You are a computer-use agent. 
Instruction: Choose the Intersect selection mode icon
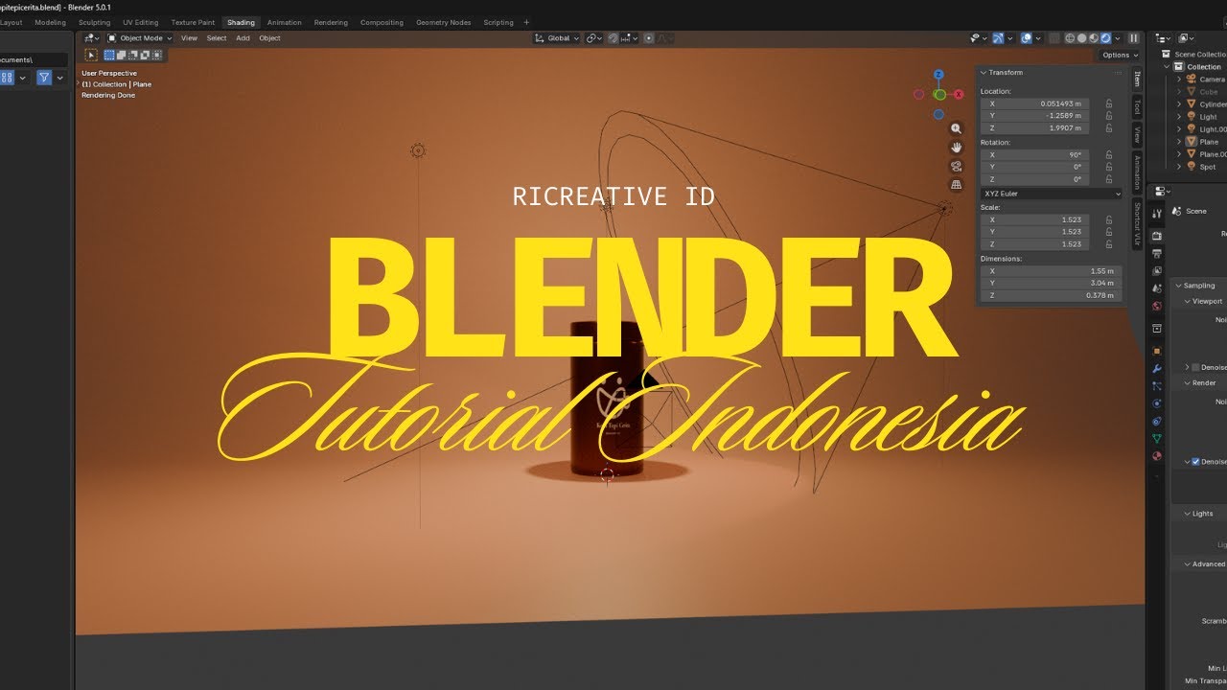click(157, 55)
